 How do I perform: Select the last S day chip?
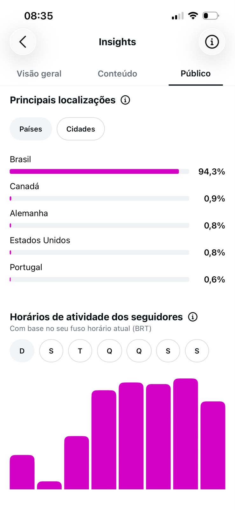pyautogui.click(x=197, y=351)
